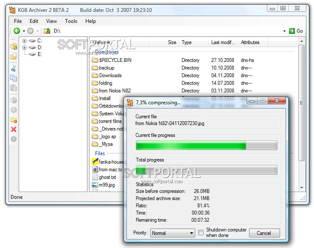Screen dimensions: 314x248
Task: Click the folder with red minus icon
Action: tap(14, 120)
